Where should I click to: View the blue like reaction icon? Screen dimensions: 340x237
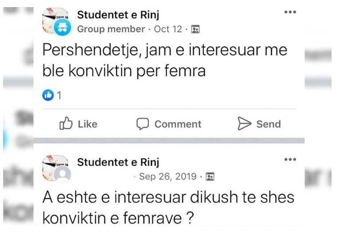coord(48,95)
